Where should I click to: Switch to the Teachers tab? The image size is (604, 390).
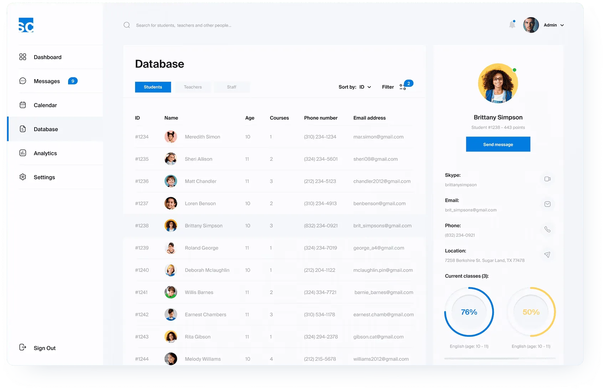193,87
